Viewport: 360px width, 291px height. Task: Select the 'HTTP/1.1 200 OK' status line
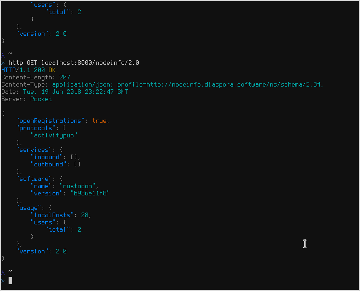29,70
